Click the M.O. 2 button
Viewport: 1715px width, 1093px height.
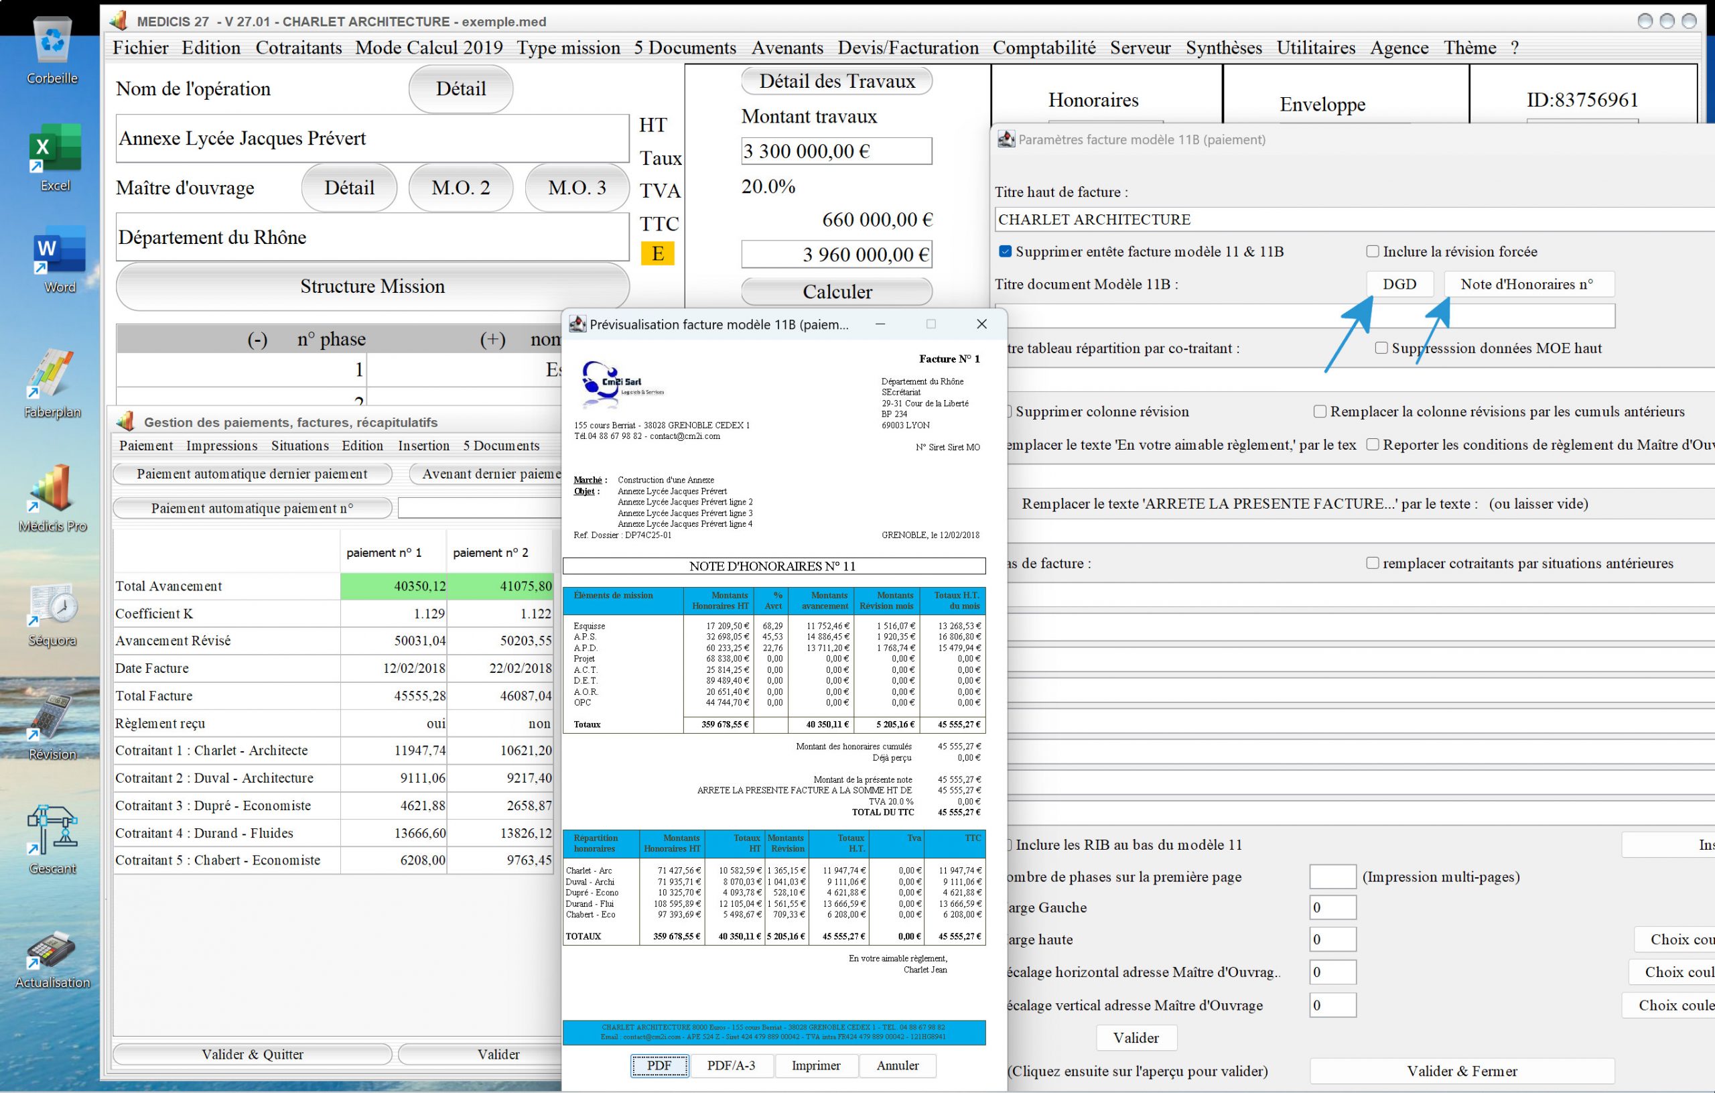[461, 188]
